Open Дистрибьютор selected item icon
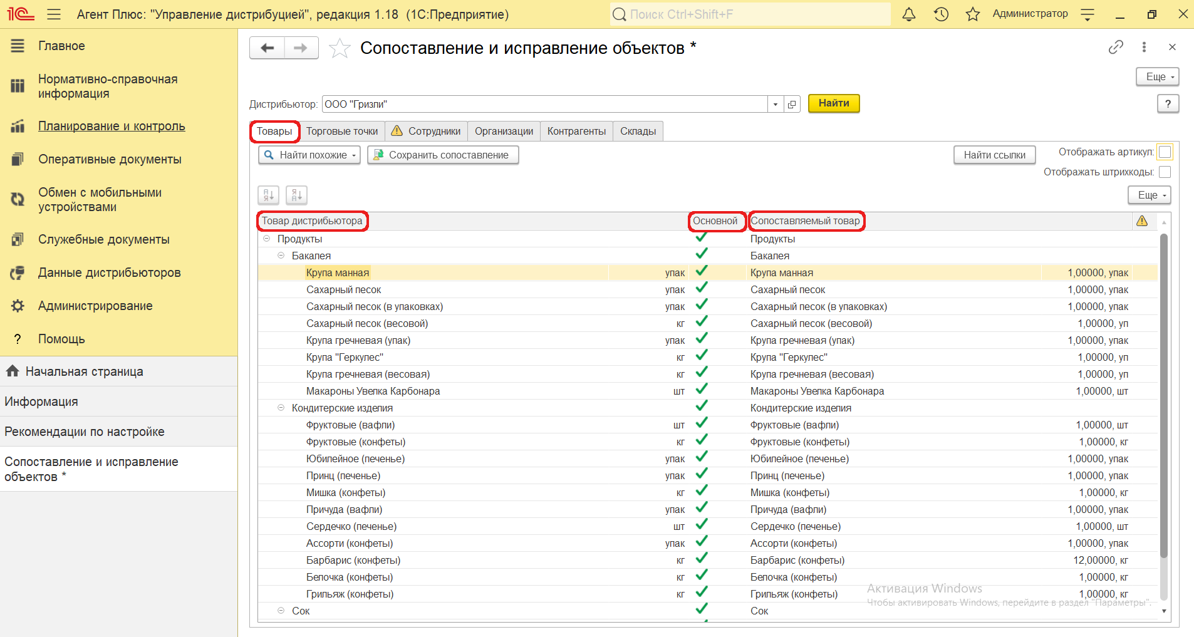Viewport: 1194px width, 637px height. coord(792,104)
